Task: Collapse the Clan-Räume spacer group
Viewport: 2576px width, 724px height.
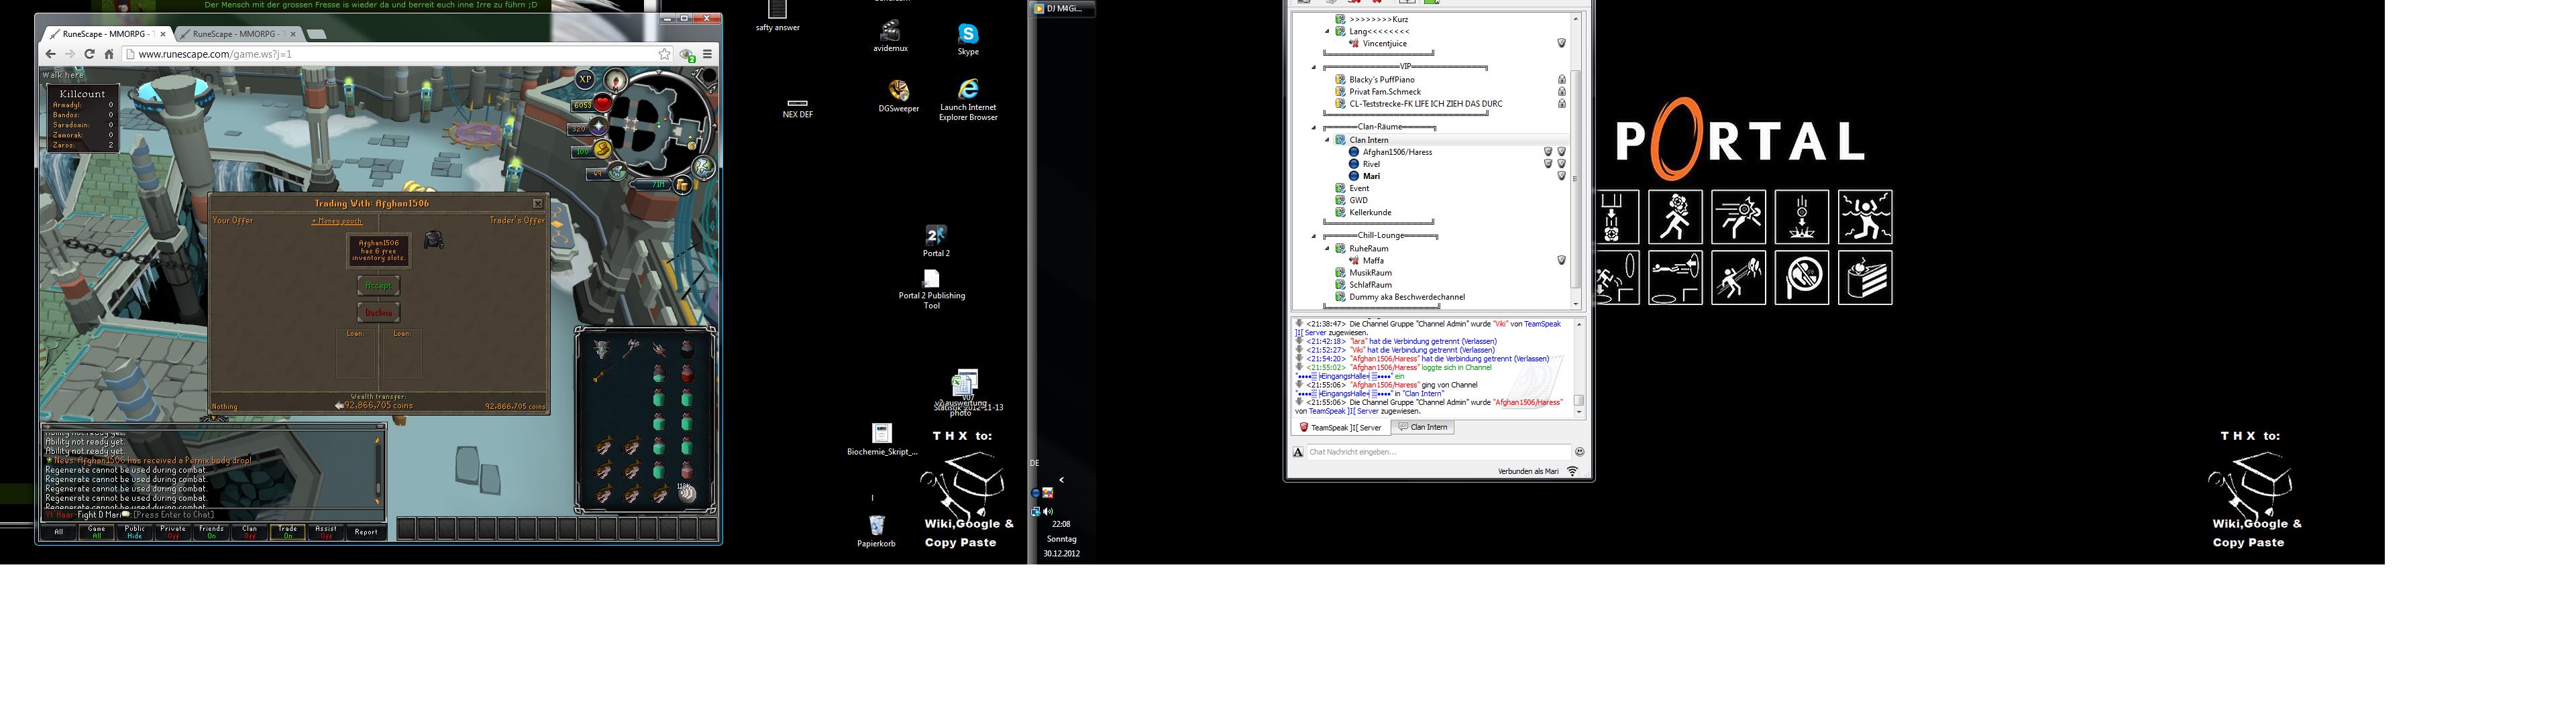Action: point(1314,128)
